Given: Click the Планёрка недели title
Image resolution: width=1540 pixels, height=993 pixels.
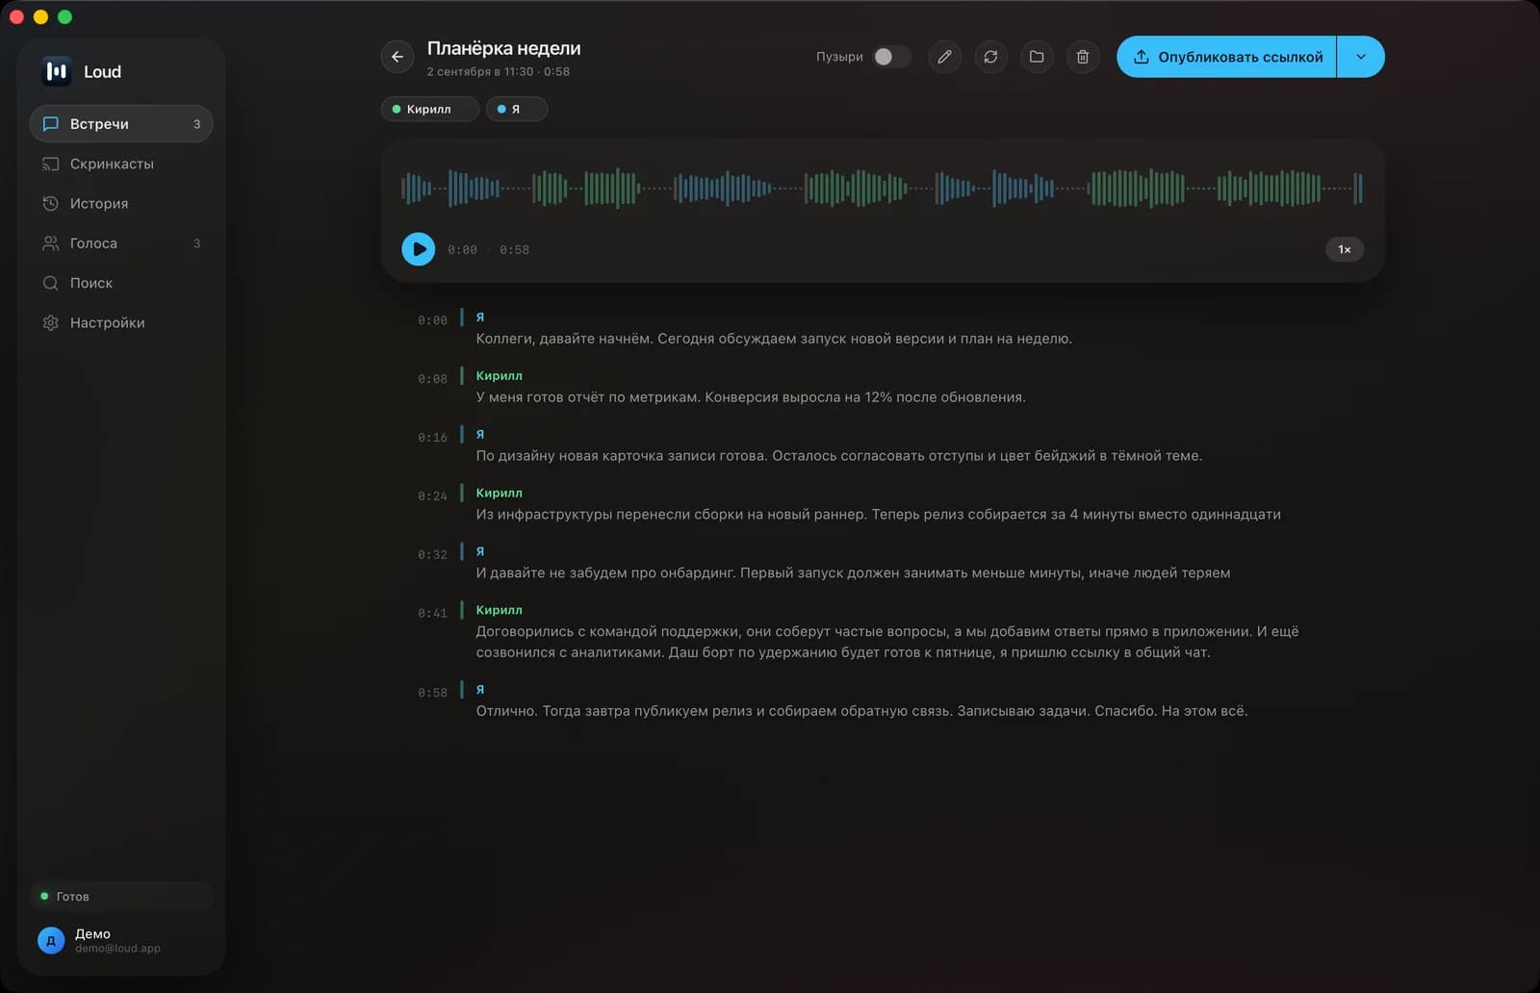Looking at the screenshot, I should [x=503, y=48].
